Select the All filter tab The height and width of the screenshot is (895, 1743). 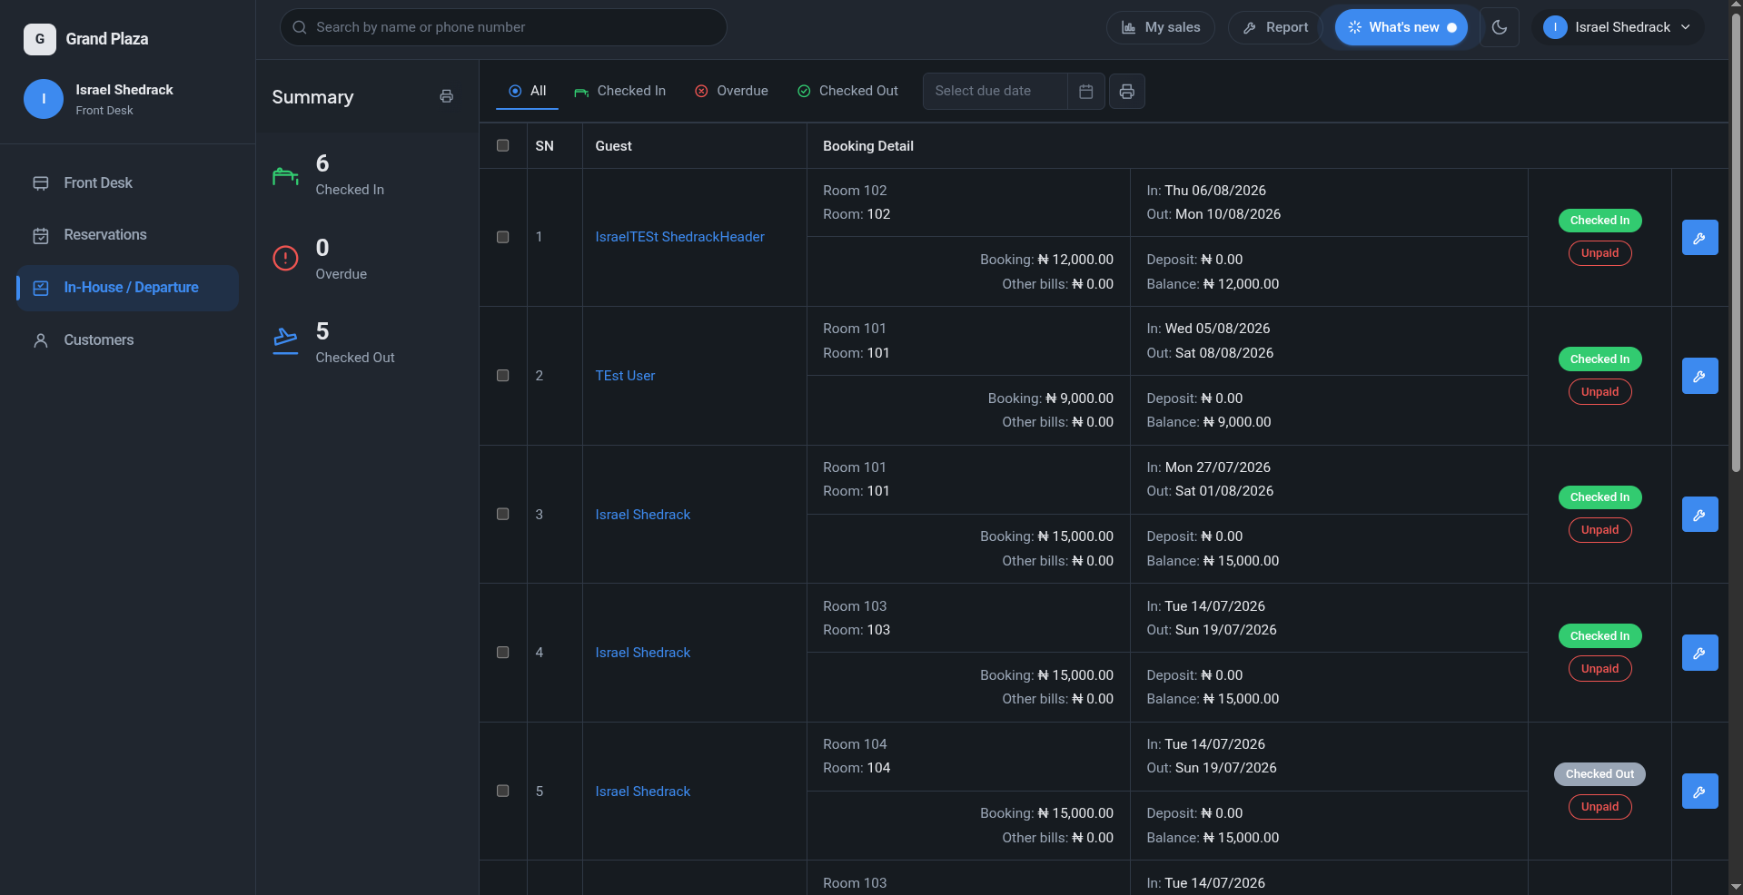pos(527,91)
